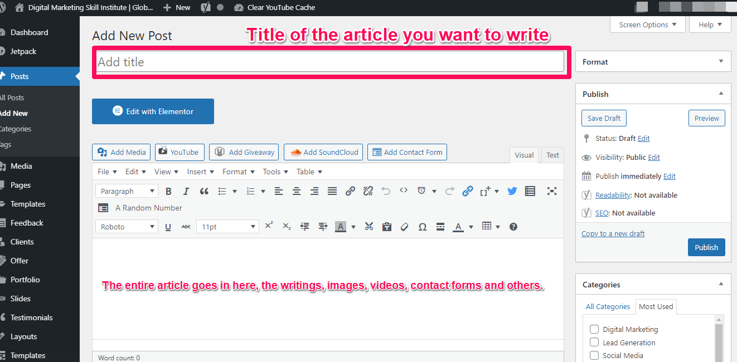Open the Insert menu in editor
This screenshot has height=362, width=737.
tap(200, 172)
